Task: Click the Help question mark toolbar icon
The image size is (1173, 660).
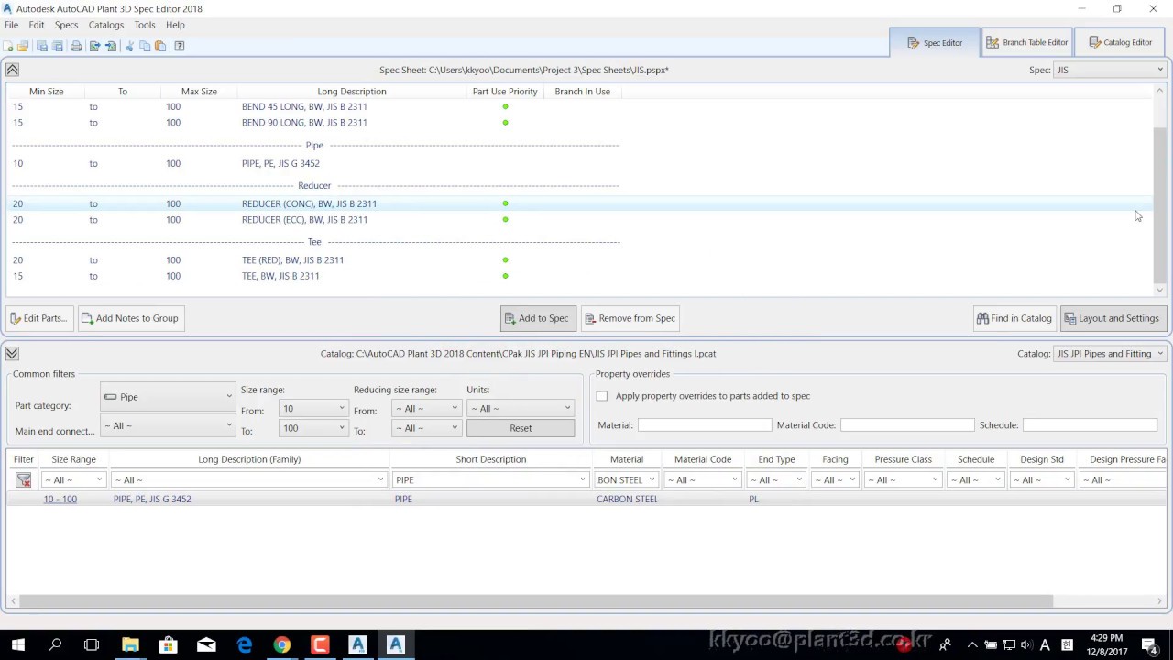Action: coord(180,46)
